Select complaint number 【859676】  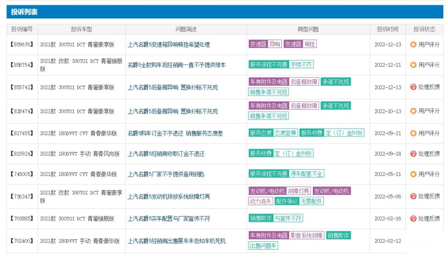pos(22,45)
